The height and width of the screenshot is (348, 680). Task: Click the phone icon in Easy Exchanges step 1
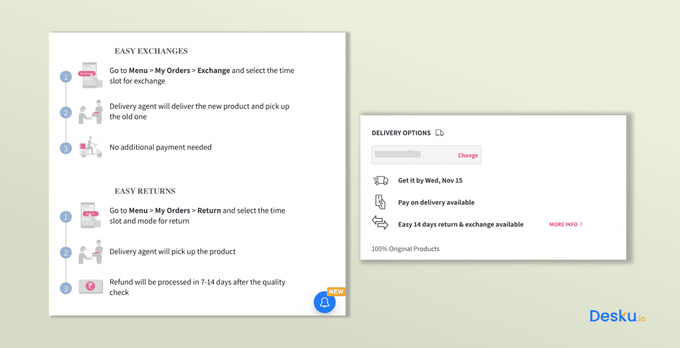tap(89, 75)
